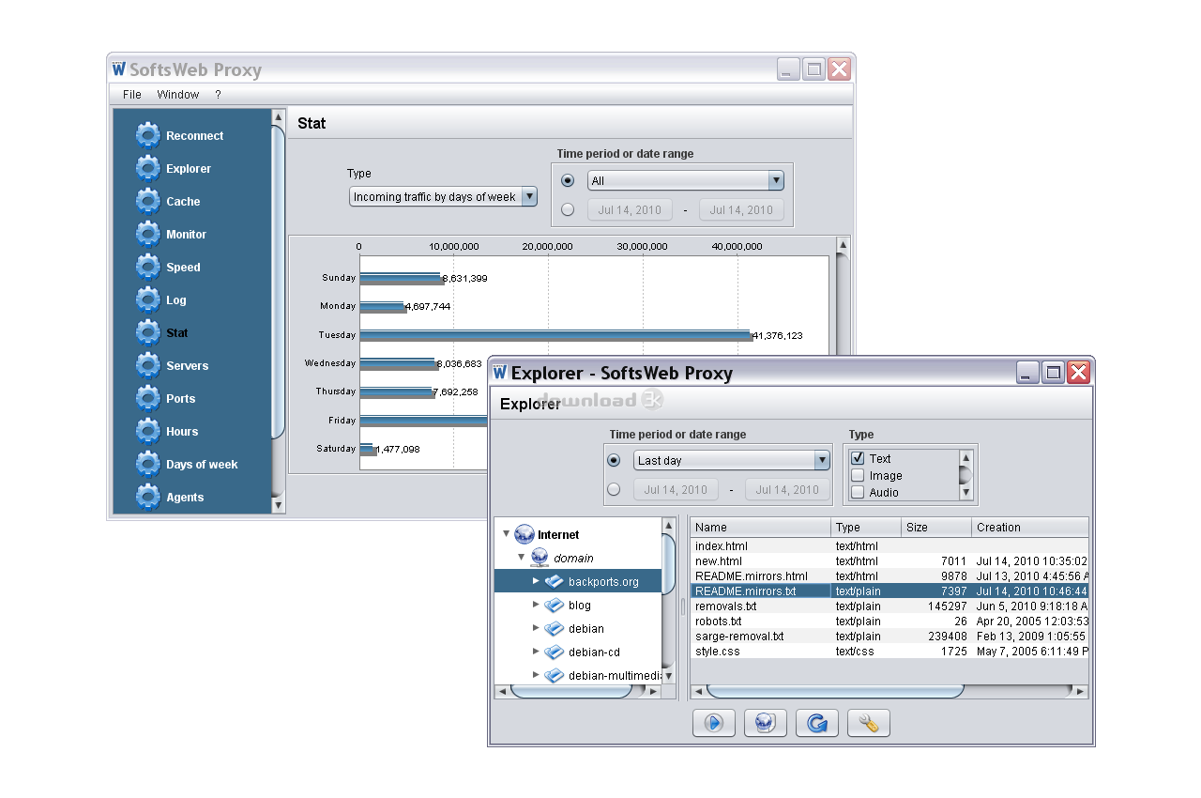Click the wrench settings button in Explorer
Image resolution: width=1201 pixels, height=798 pixels.
pyautogui.click(x=869, y=723)
